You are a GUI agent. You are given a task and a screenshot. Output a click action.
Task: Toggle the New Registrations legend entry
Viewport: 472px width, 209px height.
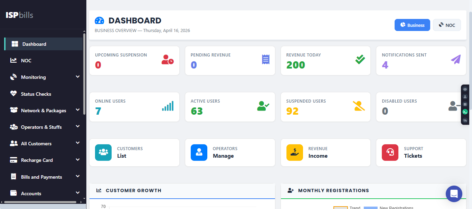click(396, 207)
